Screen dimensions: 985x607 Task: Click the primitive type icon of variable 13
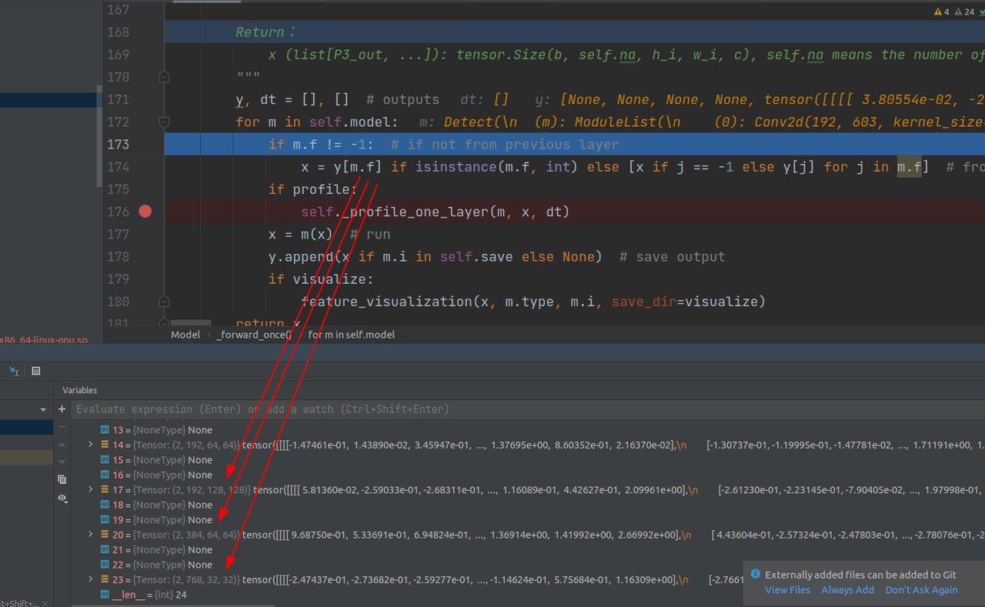pos(105,430)
